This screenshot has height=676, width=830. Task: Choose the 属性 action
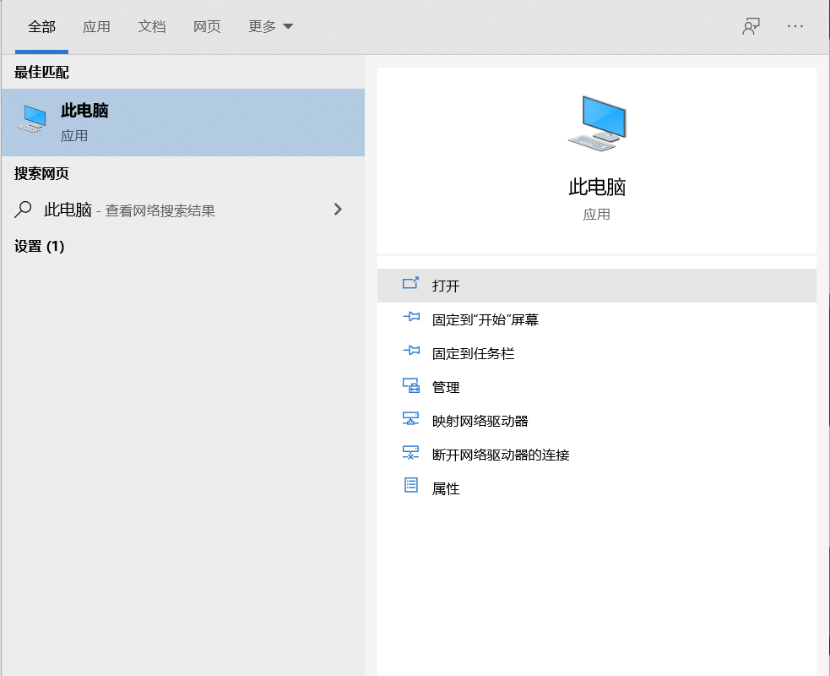pyautogui.click(x=597, y=488)
